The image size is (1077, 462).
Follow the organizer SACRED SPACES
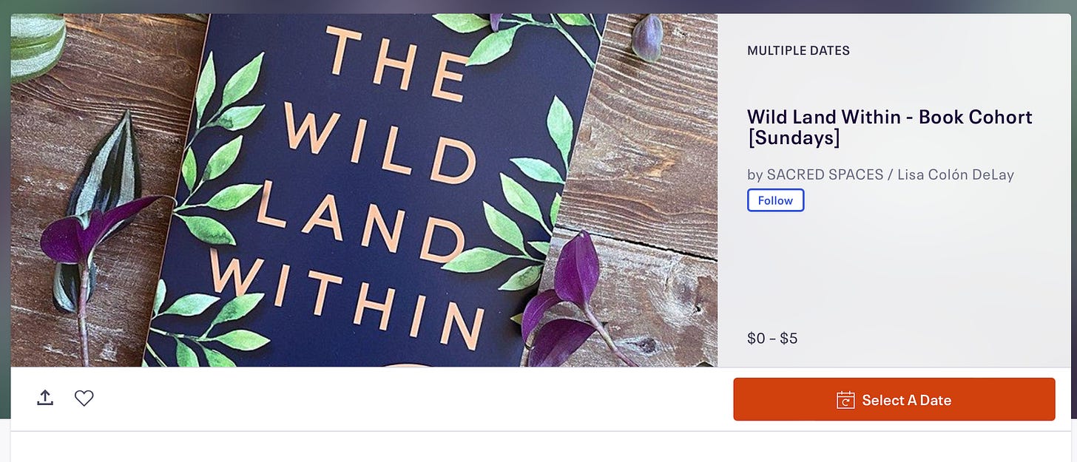point(775,200)
